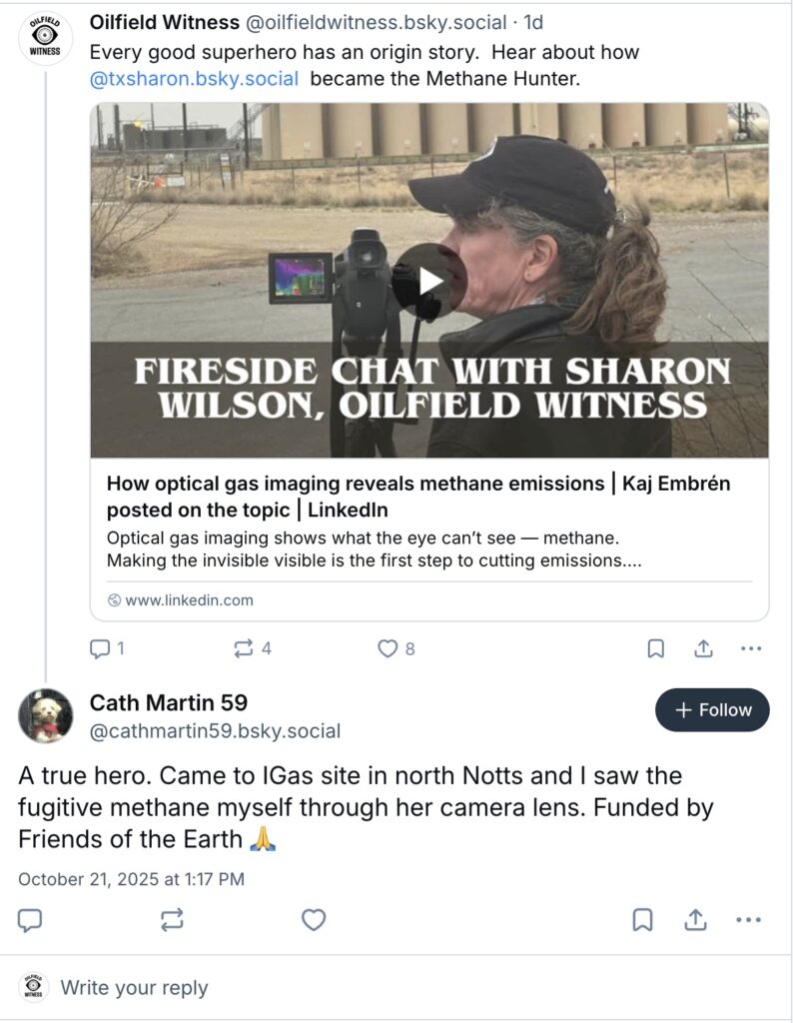Open Oilfield Witness profile avatar
Viewport: 793px width, 1023px height.
pyautogui.click(x=45, y=39)
